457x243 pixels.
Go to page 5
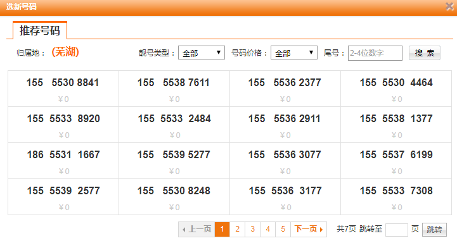click(283, 229)
